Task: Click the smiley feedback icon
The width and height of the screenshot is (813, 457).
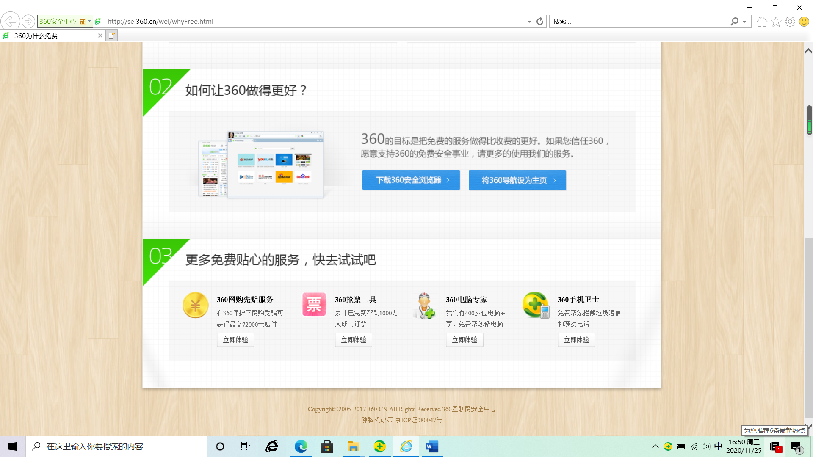Action: tap(804, 22)
